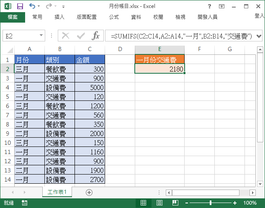Select column A header
The width and height of the screenshot is (265, 208).
[x=29, y=49]
